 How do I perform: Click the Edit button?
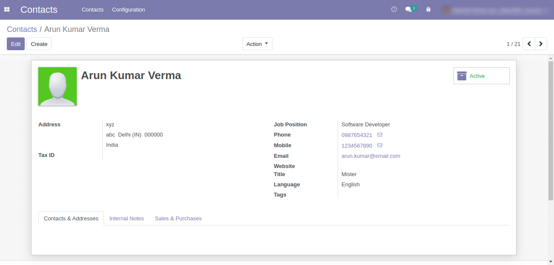(x=16, y=44)
